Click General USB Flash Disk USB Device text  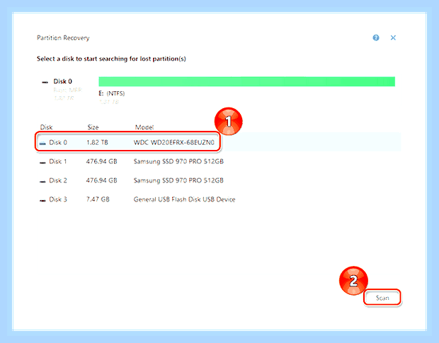point(185,199)
